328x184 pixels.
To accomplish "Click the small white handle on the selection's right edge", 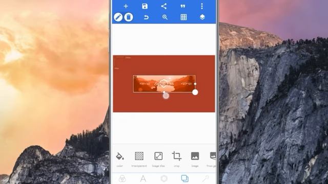I will 195,84.
